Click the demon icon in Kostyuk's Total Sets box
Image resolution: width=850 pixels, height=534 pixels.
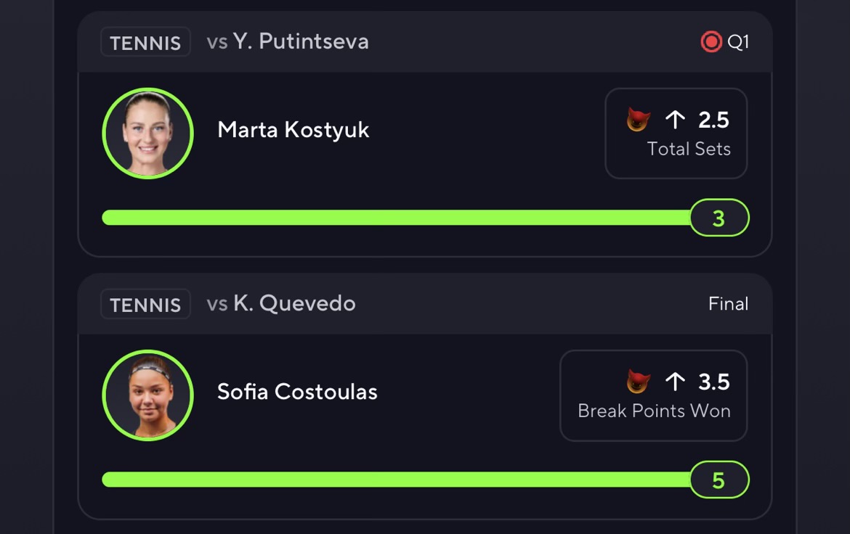pyautogui.click(x=638, y=120)
